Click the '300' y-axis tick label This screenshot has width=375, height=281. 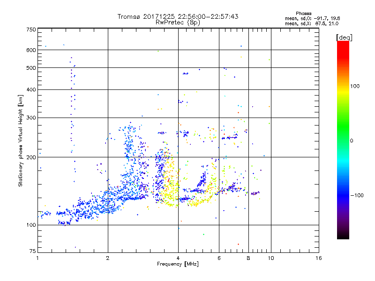[31, 118]
